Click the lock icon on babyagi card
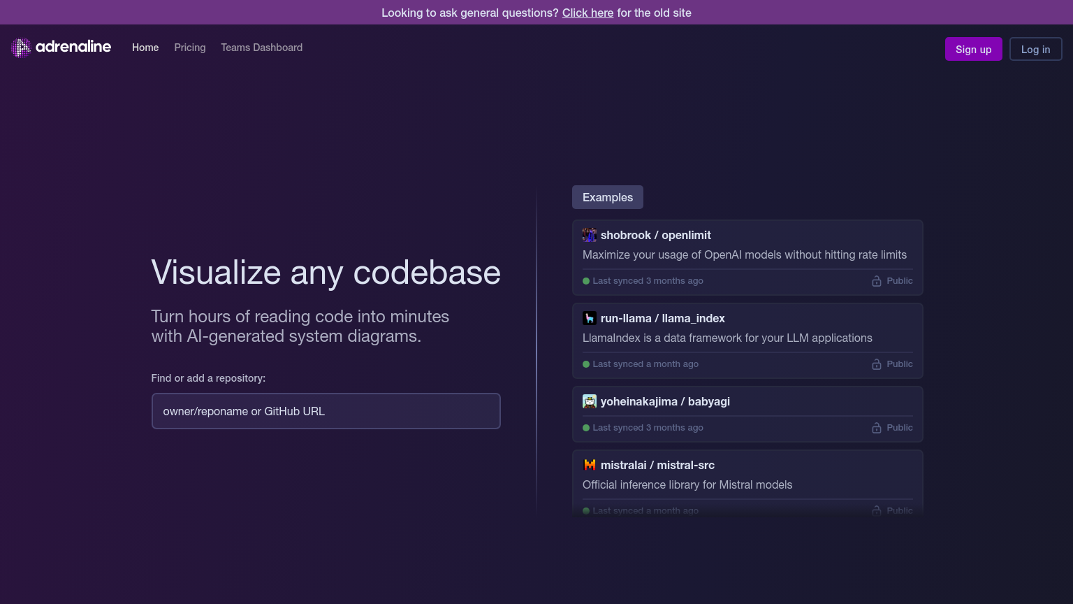 (x=876, y=428)
